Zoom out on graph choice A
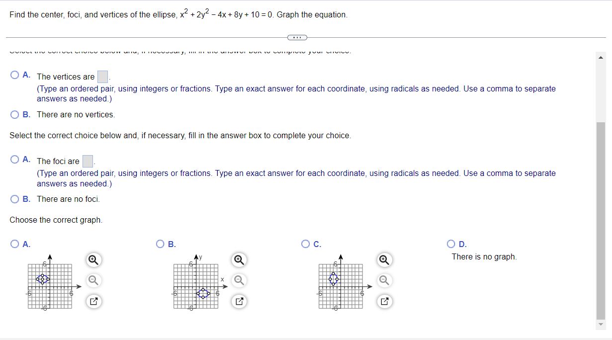Image resolution: width=612 pixels, height=340 pixels. click(92, 280)
